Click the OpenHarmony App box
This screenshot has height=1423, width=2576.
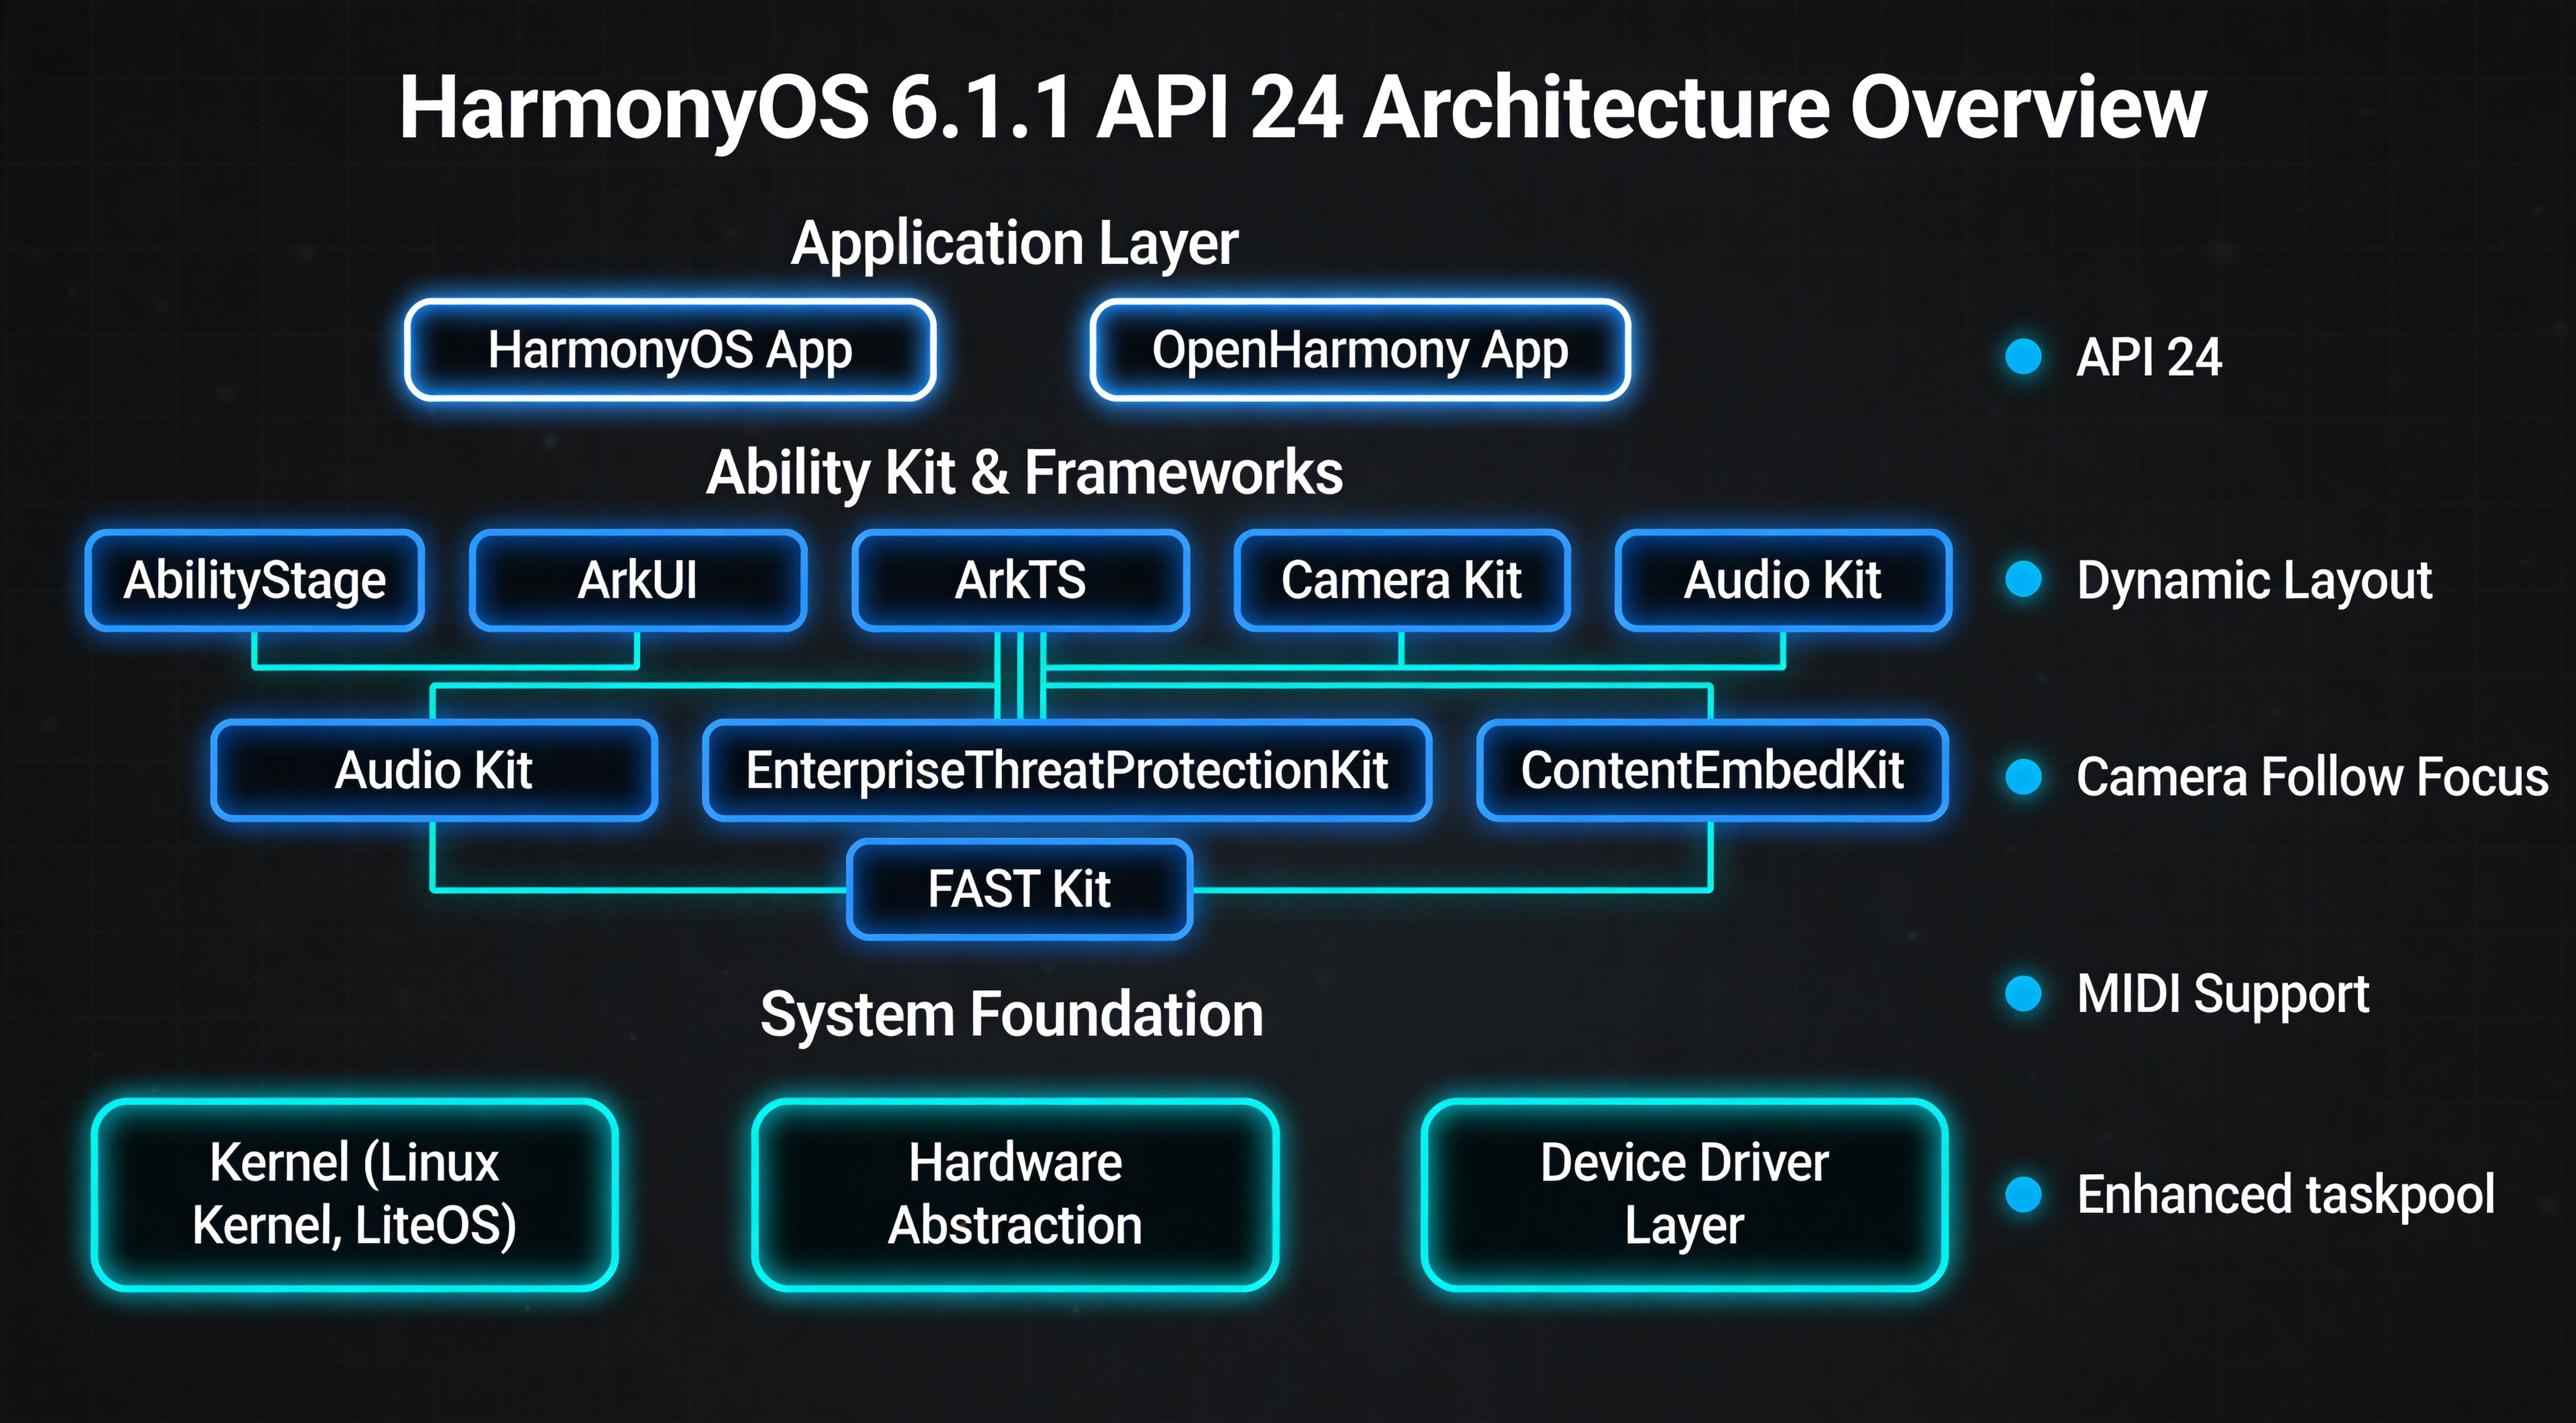pos(1360,350)
